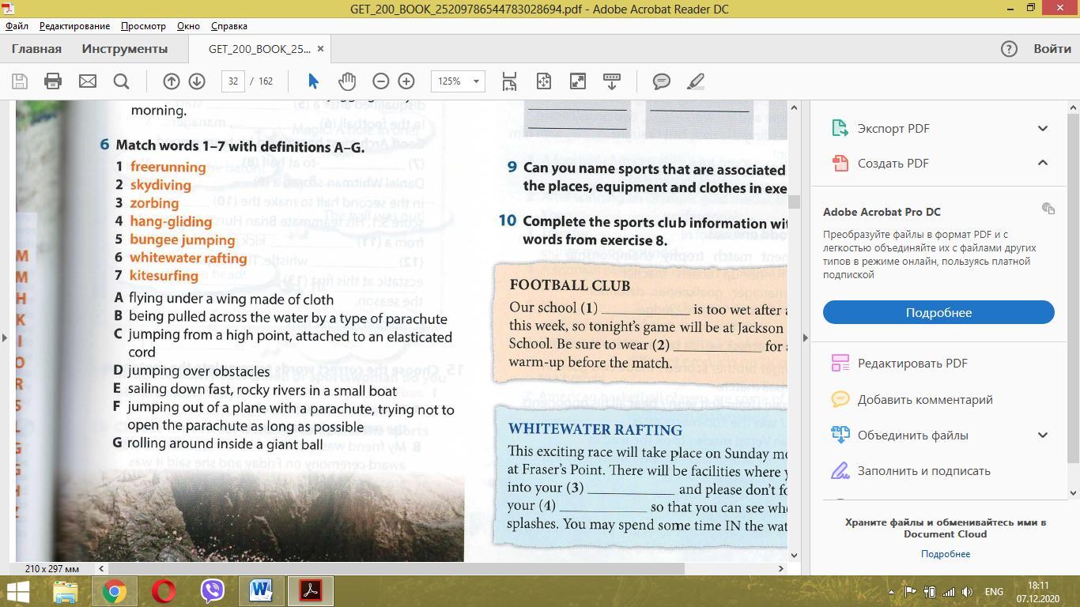Launch Google Chrome from taskbar

[x=115, y=591]
